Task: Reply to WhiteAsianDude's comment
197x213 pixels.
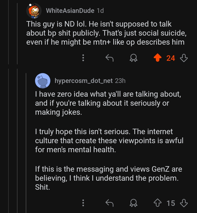Action: [109, 58]
